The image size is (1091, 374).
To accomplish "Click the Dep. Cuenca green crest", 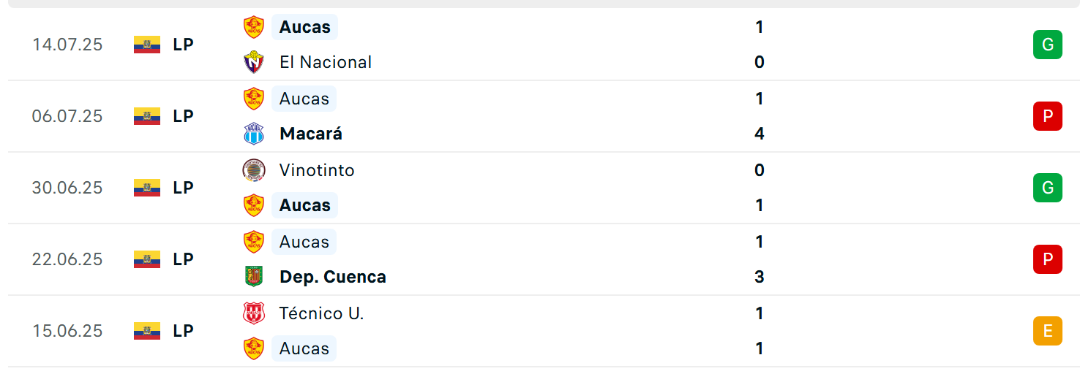I will pos(254,277).
